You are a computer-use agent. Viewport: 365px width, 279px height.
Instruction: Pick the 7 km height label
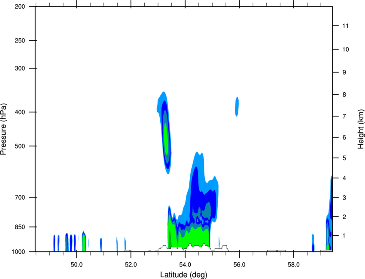click(344, 116)
